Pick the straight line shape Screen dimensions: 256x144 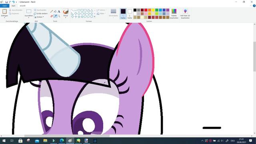72,10
